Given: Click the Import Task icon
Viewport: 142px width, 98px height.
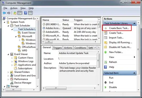Looking at the screenshot, I should pyautogui.click(x=106, y=38).
